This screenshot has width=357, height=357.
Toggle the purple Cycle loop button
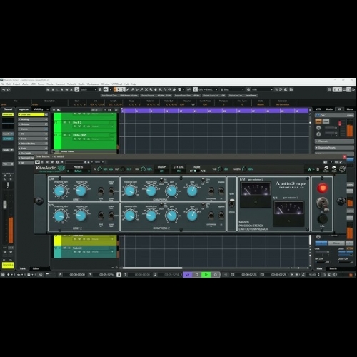click(188, 275)
